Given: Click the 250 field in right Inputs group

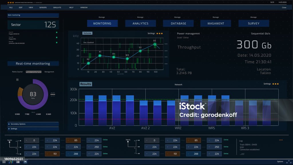Looking at the screenshot, I should point(214,147).
